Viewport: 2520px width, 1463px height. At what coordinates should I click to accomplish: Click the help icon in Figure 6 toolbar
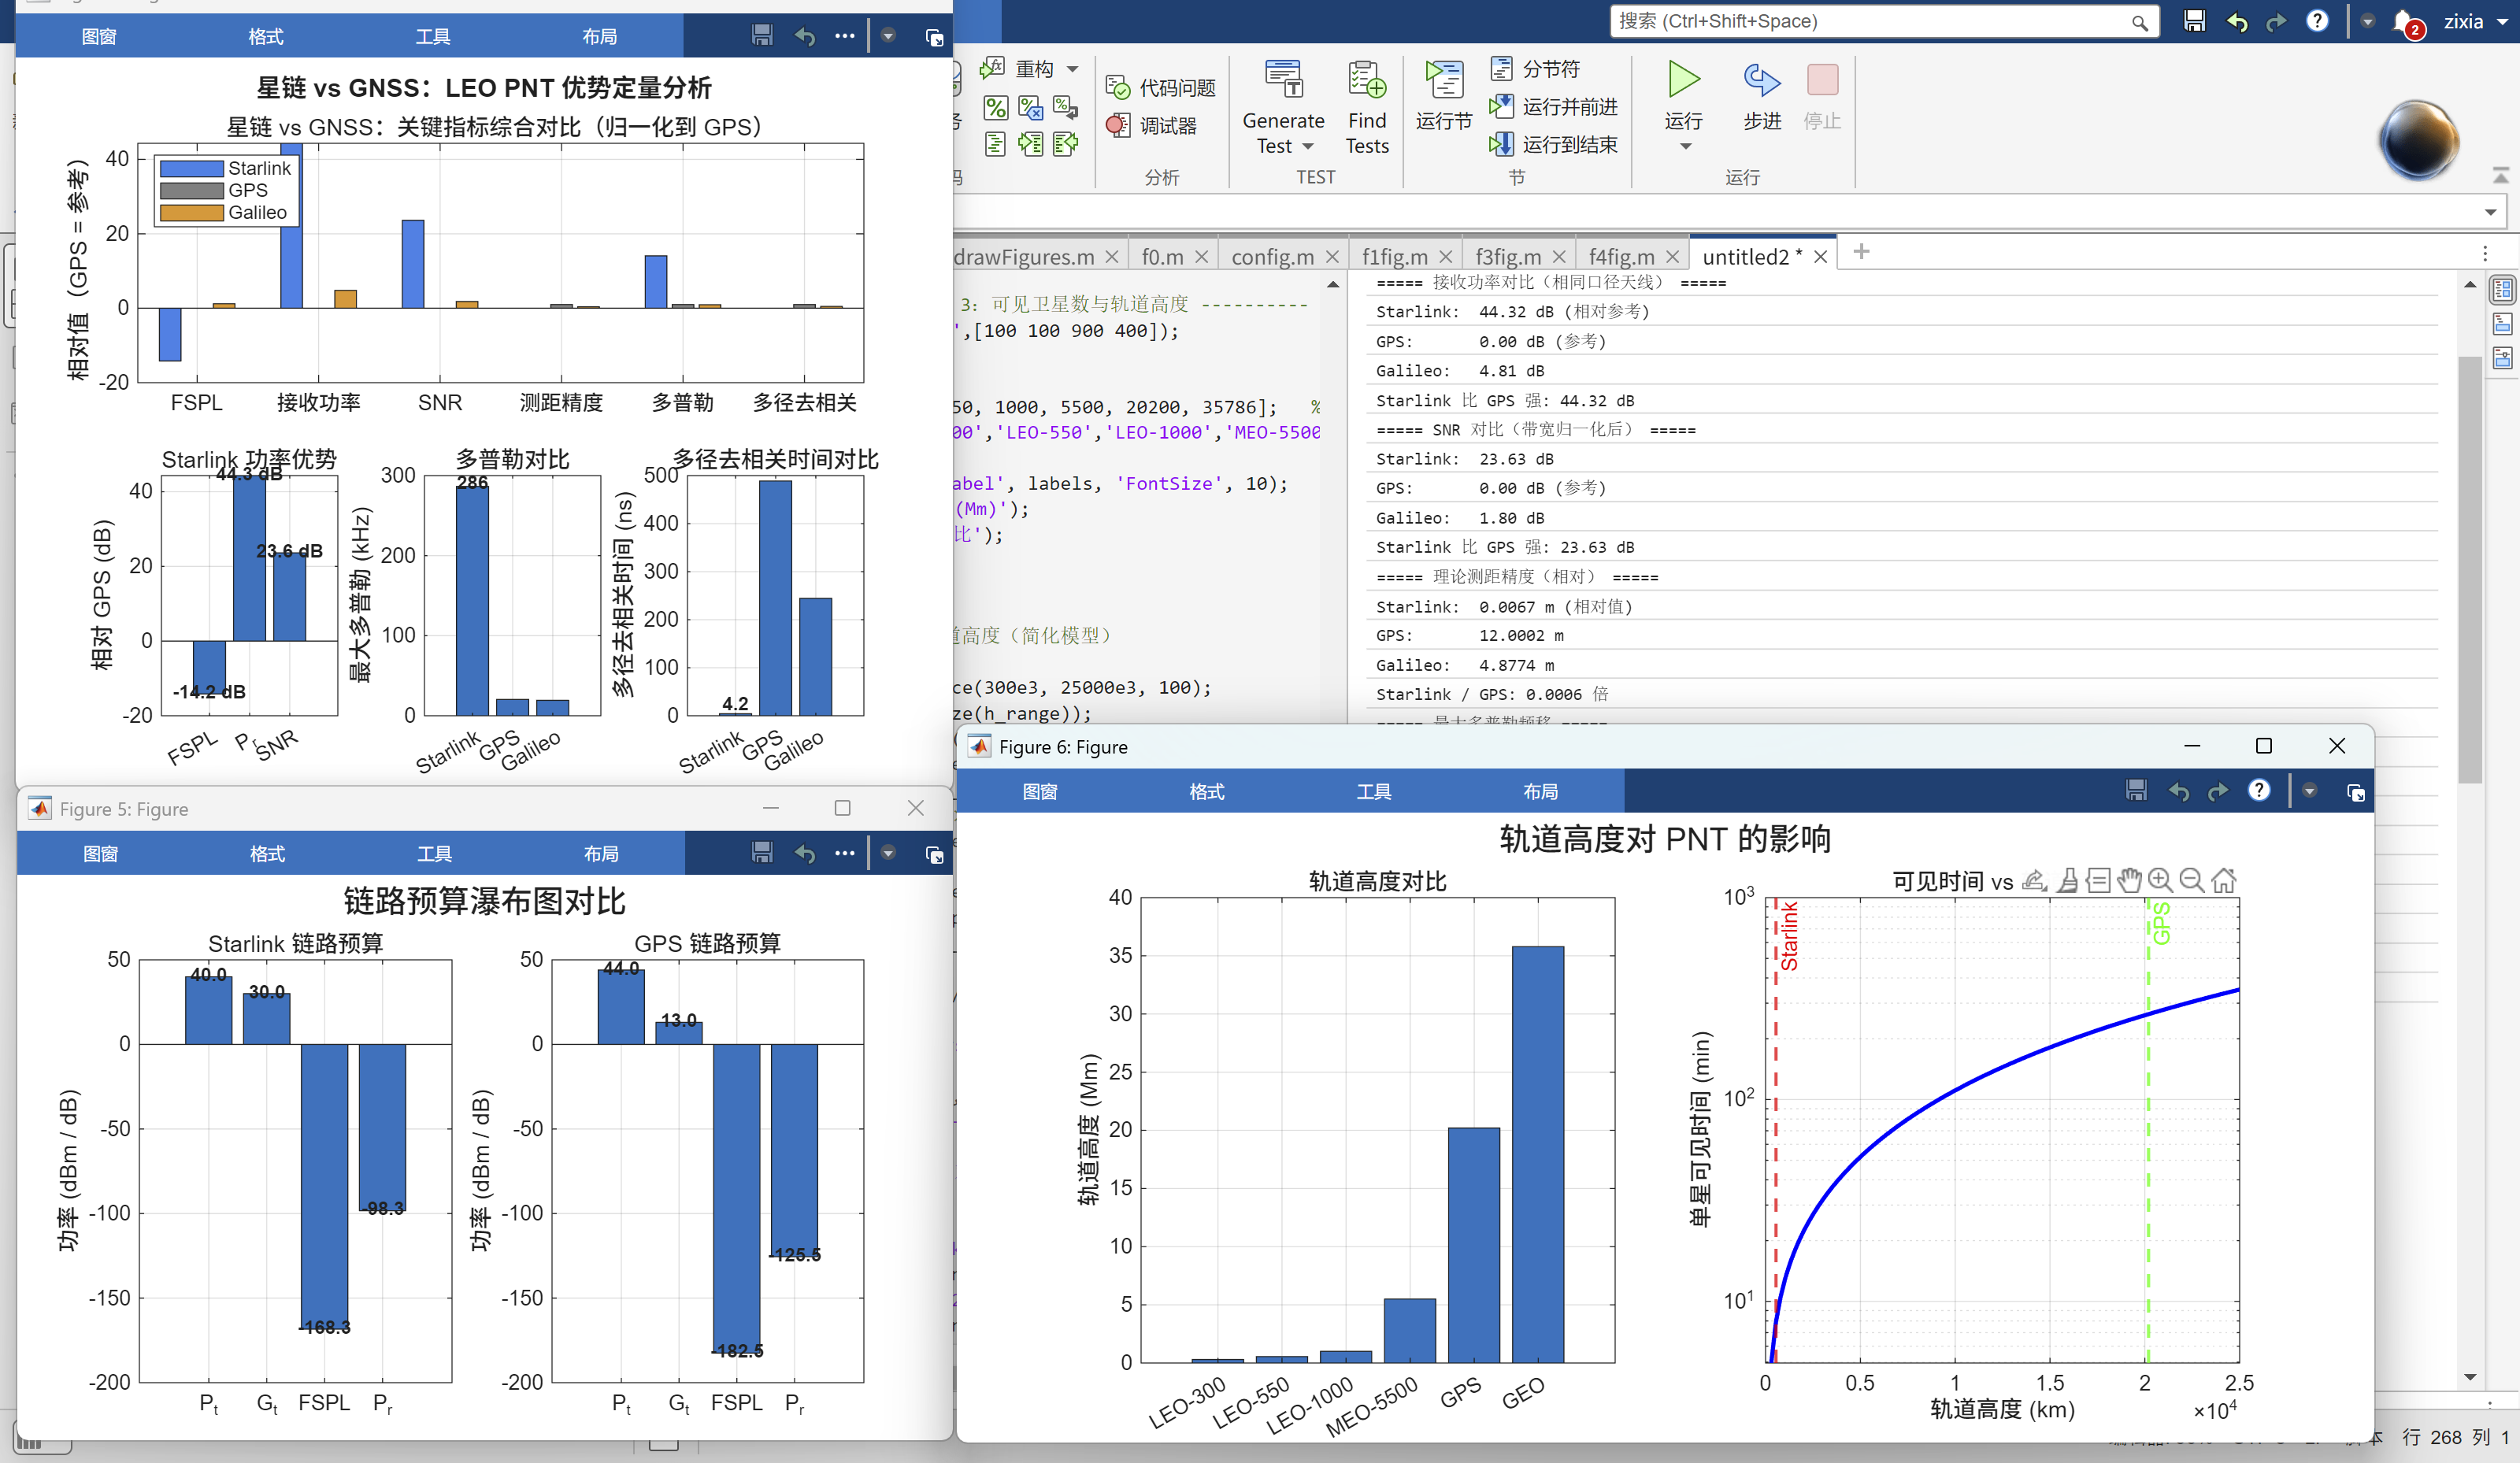pos(2258,791)
